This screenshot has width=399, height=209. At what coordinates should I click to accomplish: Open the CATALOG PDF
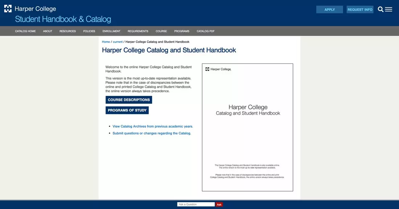(206, 31)
